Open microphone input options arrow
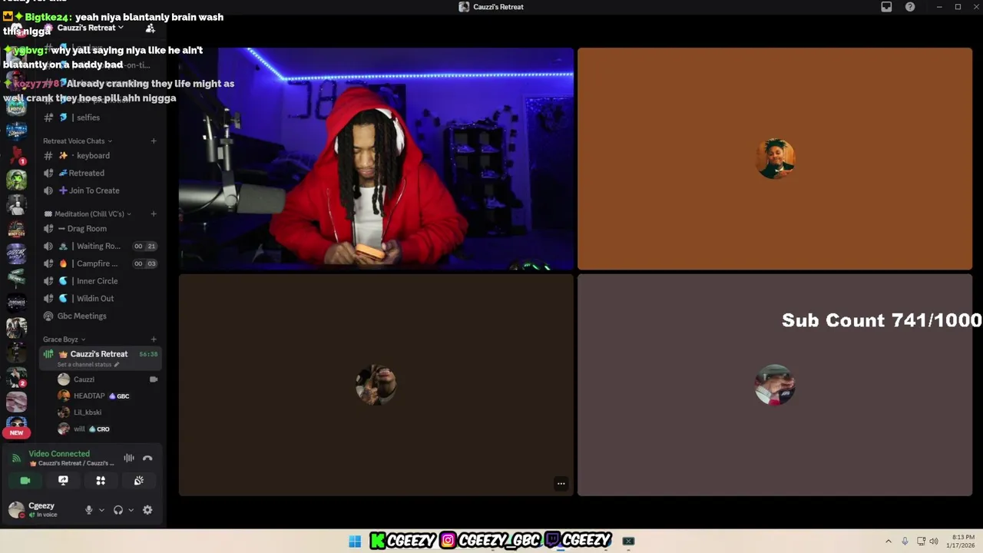This screenshot has height=553, width=983. coord(101,510)
